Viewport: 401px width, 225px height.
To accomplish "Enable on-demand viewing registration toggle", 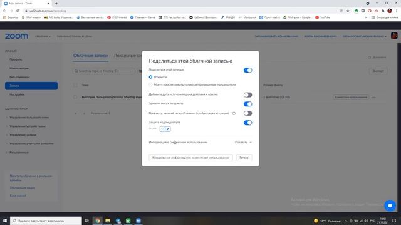I will 247,113.
